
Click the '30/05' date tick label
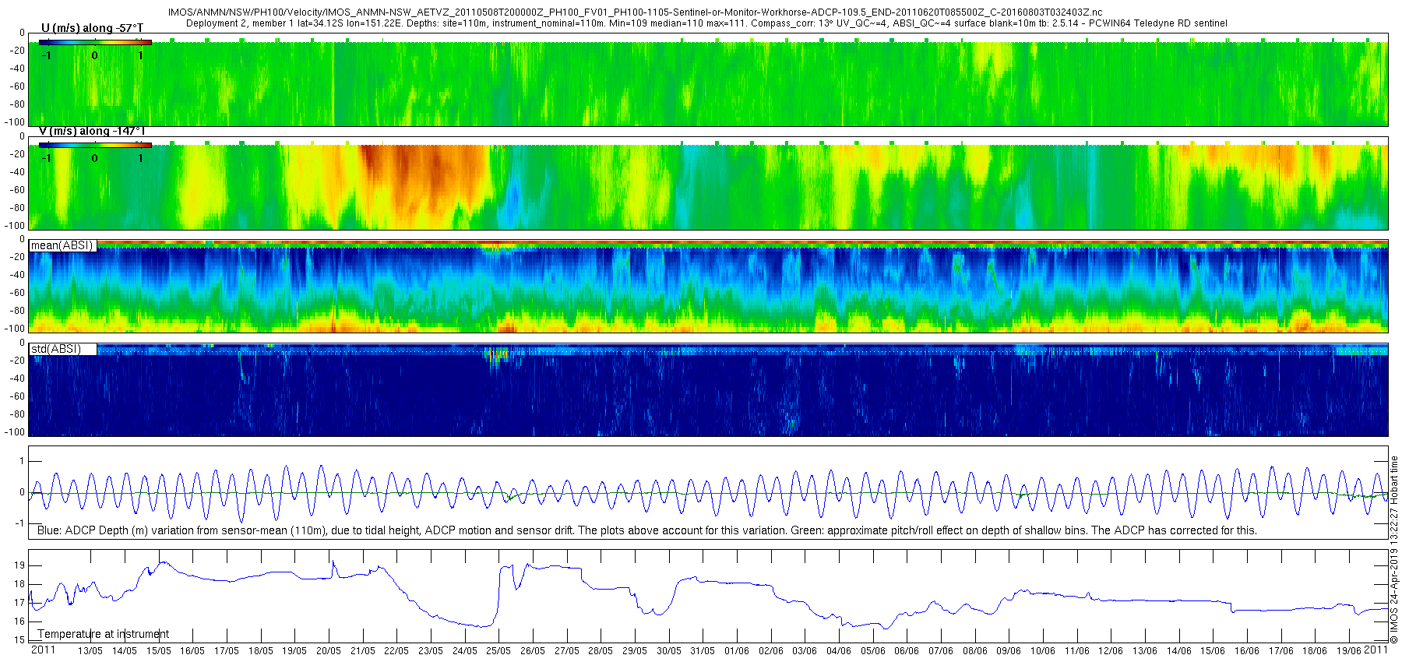pyautogui.click(x=669, y=651)
